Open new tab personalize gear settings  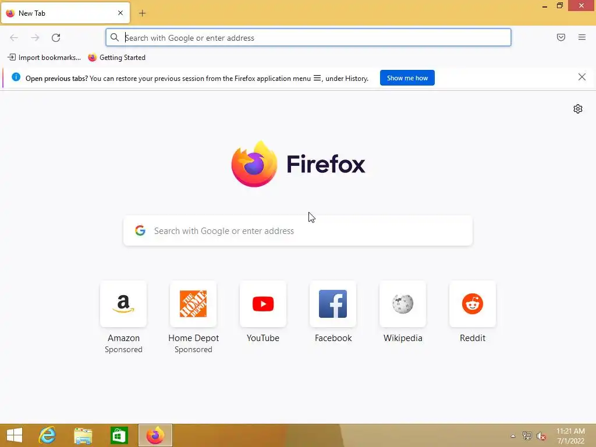578,109
